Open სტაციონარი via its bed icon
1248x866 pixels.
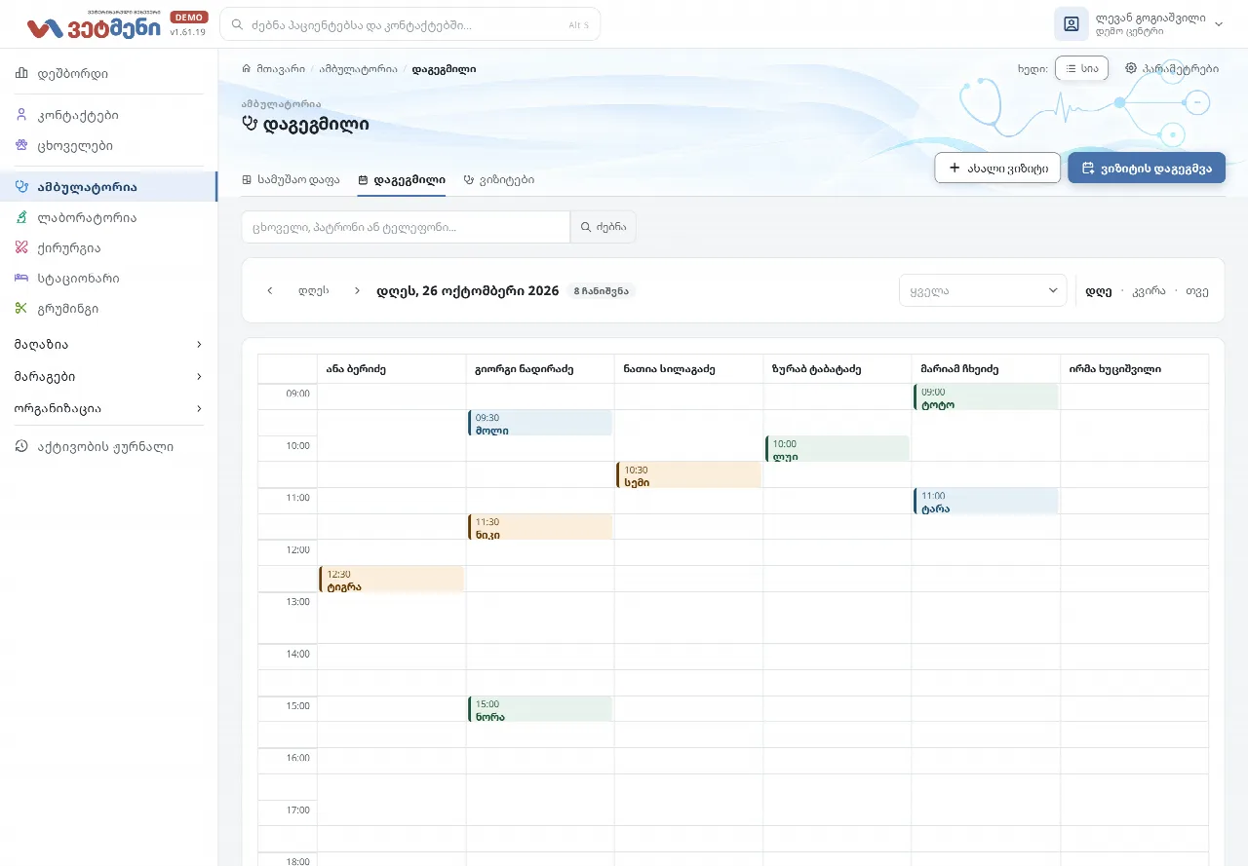tap(21, 278)
